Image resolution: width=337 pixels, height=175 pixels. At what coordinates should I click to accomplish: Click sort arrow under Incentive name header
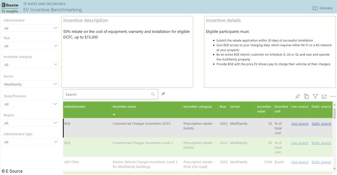pos(114,114)
